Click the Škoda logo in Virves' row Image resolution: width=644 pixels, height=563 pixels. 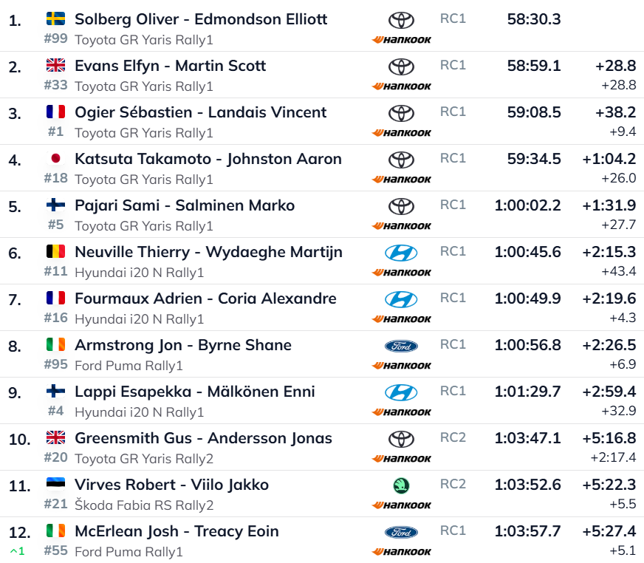tap(401, 485)
